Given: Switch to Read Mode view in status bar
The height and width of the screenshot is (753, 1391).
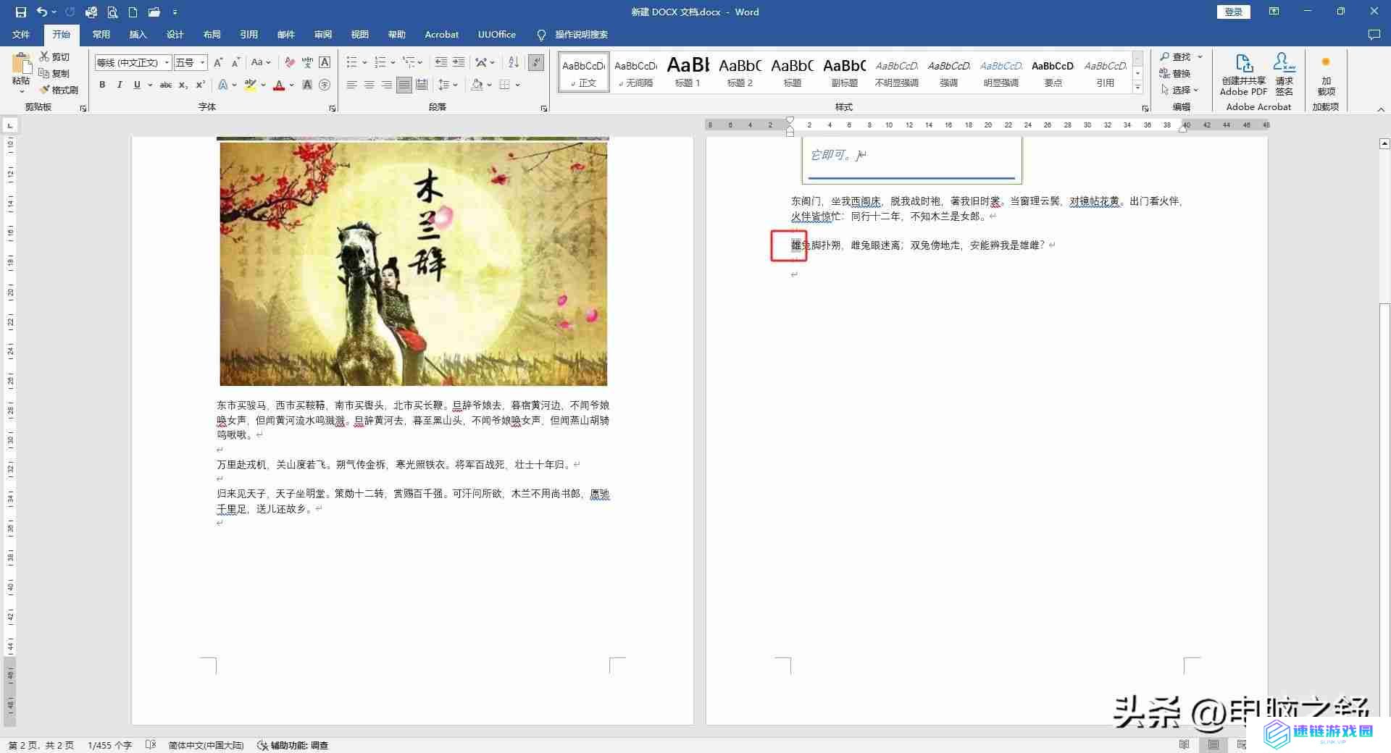Looking at the screenshot, I should tap(1184, 745).
